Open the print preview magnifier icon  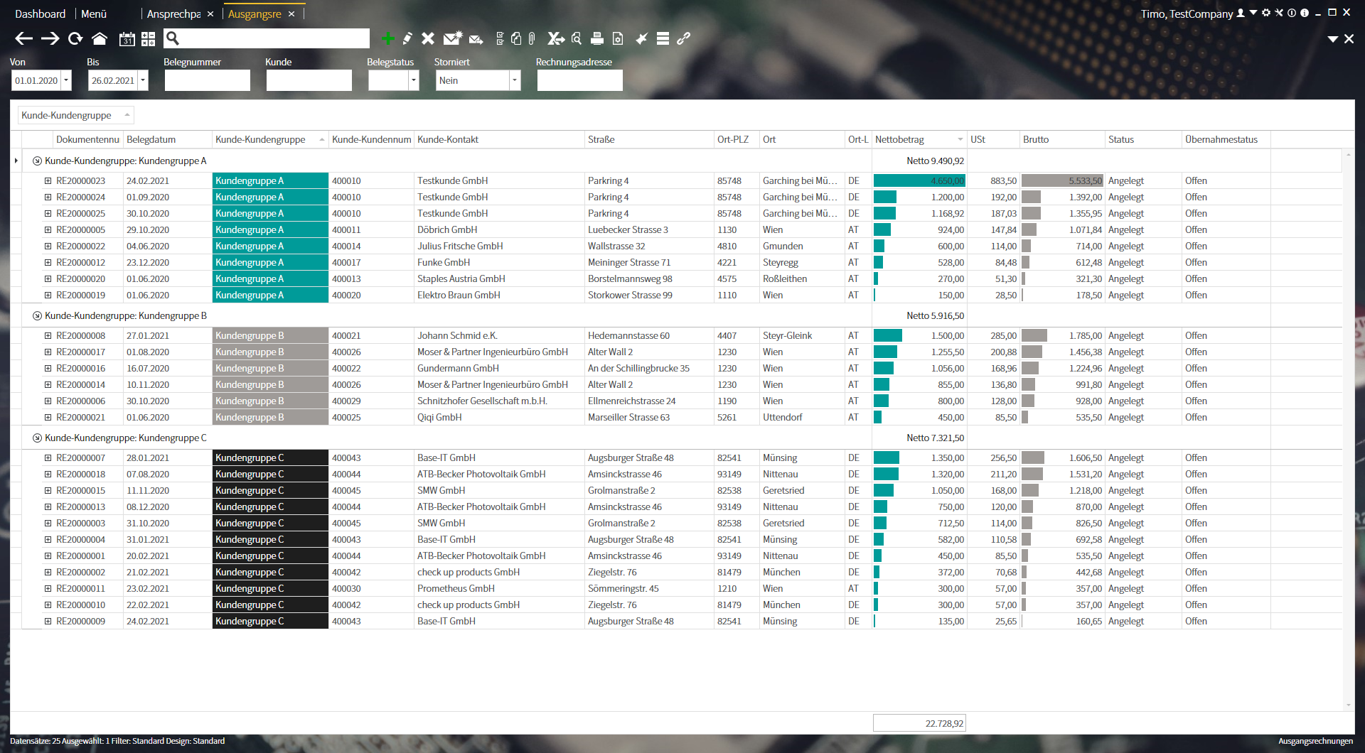coord(577,38)
